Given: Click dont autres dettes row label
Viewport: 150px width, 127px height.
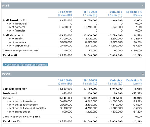Looking at the screenshot, I should coord(19,112).
